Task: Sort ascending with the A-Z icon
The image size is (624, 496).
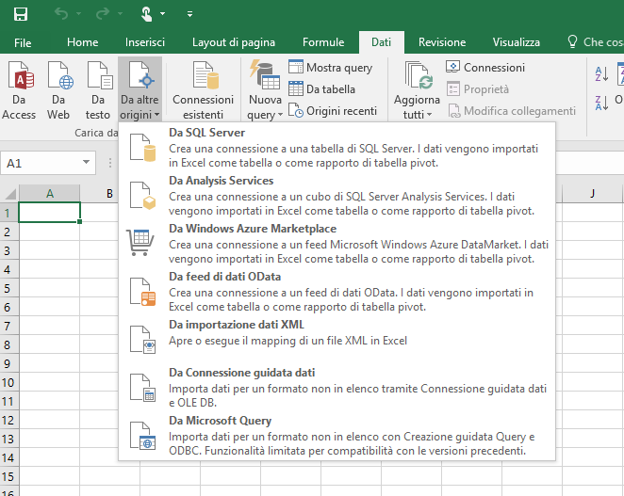Action: pyautogui.click(x=601, y=74)
